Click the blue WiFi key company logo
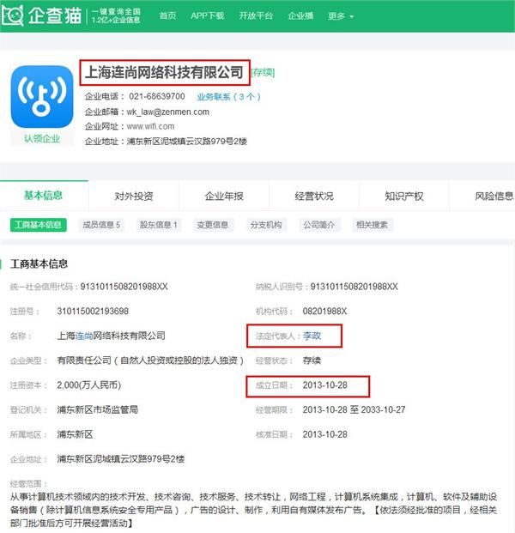The image size is (515, 533). [42, 97]
